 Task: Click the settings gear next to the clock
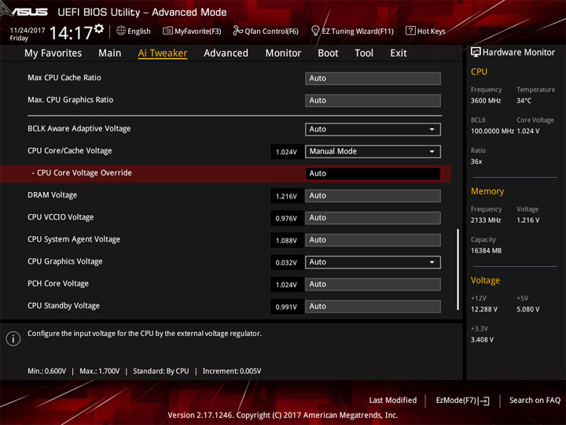pyautogui.click(x=99, y=29)
